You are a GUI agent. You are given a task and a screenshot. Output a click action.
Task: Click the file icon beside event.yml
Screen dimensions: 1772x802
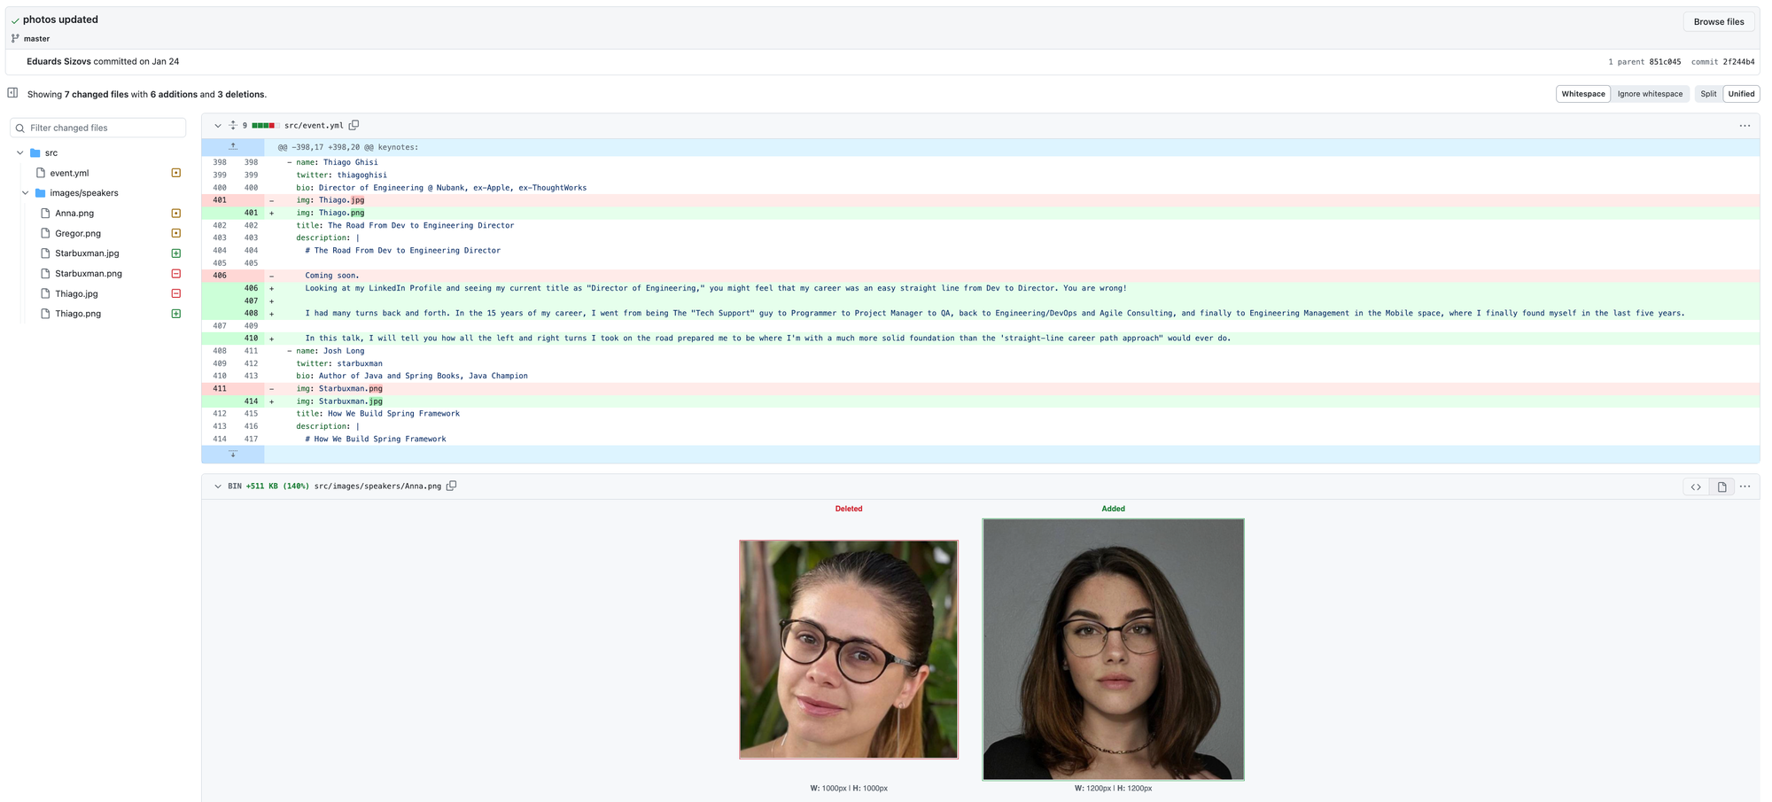pyautogui.click(x=40, y=174)
